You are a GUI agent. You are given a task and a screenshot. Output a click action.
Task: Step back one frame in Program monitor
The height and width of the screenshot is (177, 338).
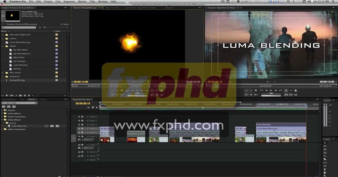(266, 90)
